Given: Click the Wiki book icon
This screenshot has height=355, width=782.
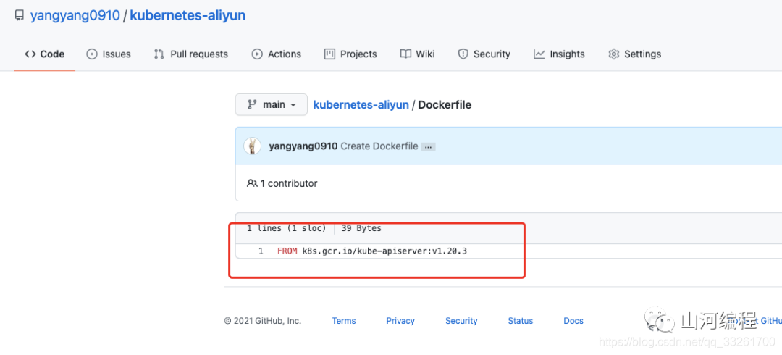Looking at the screenshot, I should click(x=405, y=54).
